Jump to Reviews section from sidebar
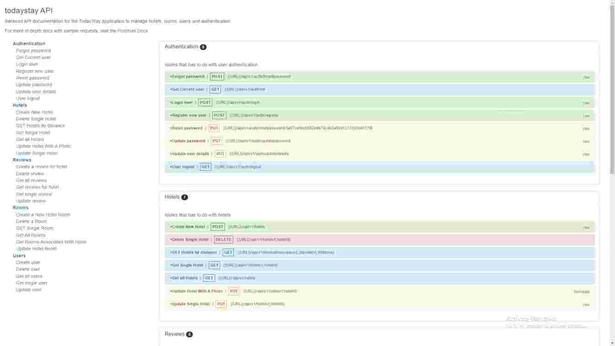Screen dimensions: 615x346 [x=22, y=160]
